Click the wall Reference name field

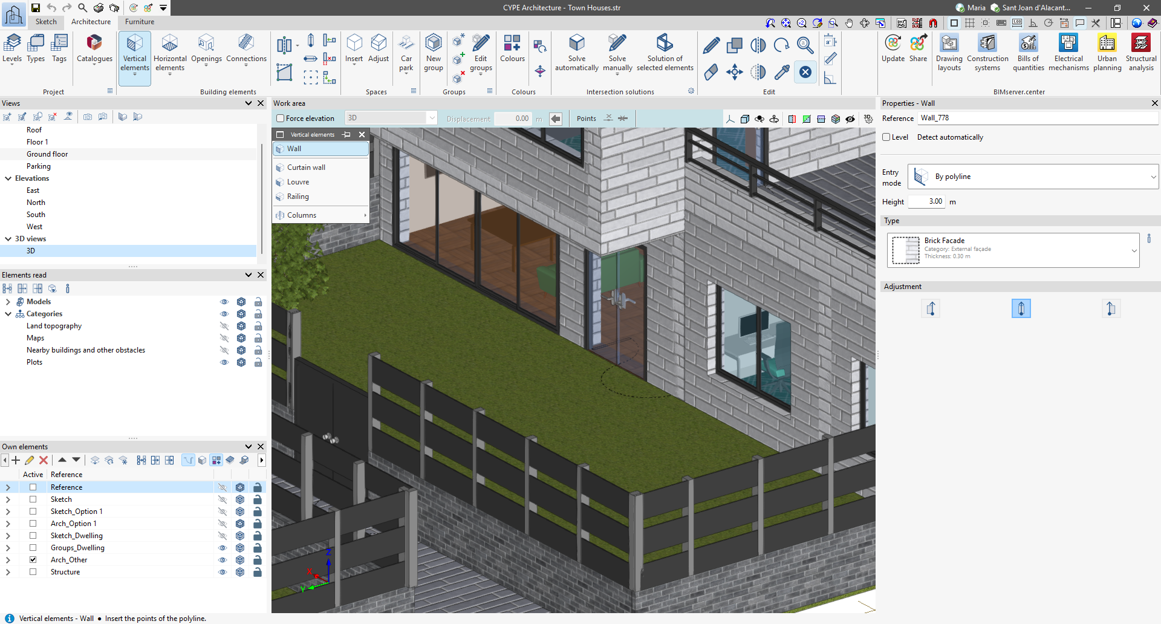click(1038, 118)
